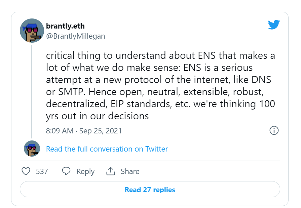
Task: Click the Share text label
Action: 130,171
